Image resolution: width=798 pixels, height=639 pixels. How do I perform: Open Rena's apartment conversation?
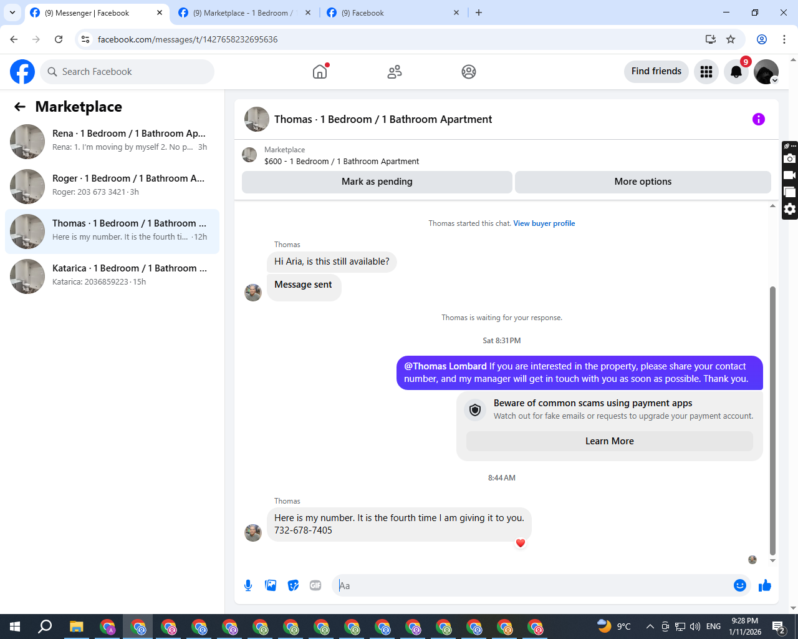pyautogui.click(x=112, y=142)
